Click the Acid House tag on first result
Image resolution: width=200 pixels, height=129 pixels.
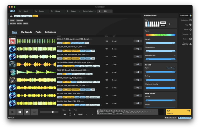pyautogui.click(x=74, y=43)
